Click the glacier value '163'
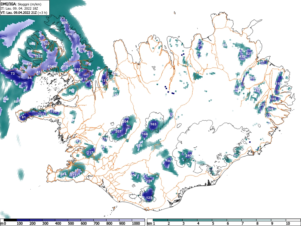 (153, 124)
